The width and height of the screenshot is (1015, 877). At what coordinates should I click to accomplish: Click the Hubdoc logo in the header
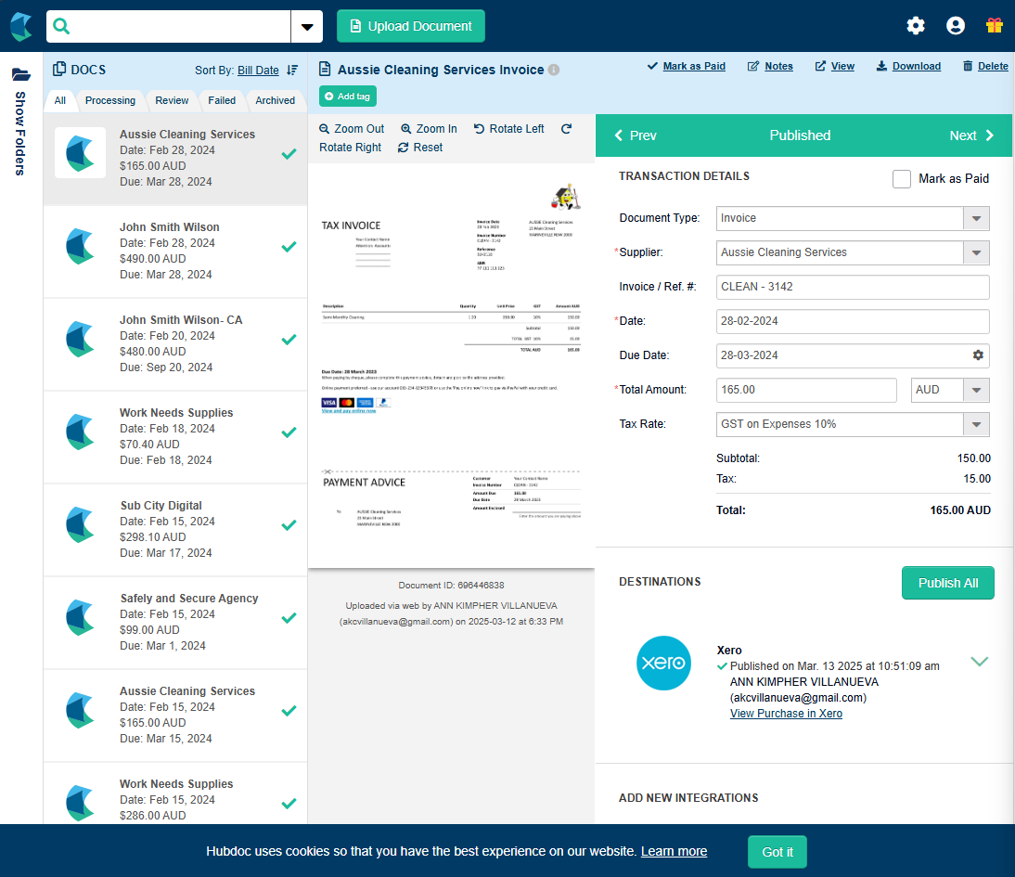(x=21, y=26)
